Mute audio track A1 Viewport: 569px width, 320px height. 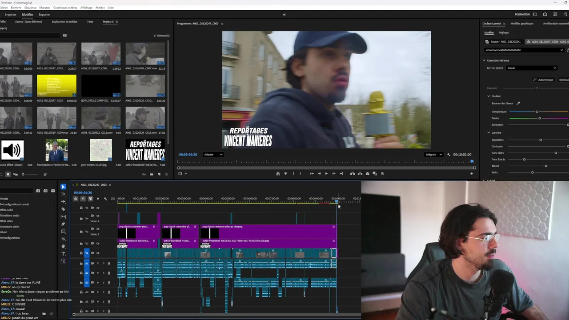(98, 264)
